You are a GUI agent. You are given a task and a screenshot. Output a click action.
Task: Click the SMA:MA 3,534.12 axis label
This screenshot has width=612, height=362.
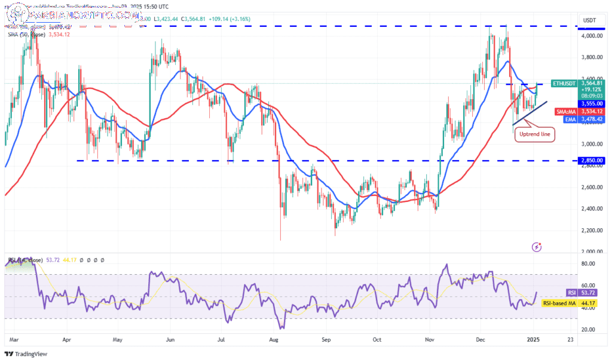pos(580,112)
